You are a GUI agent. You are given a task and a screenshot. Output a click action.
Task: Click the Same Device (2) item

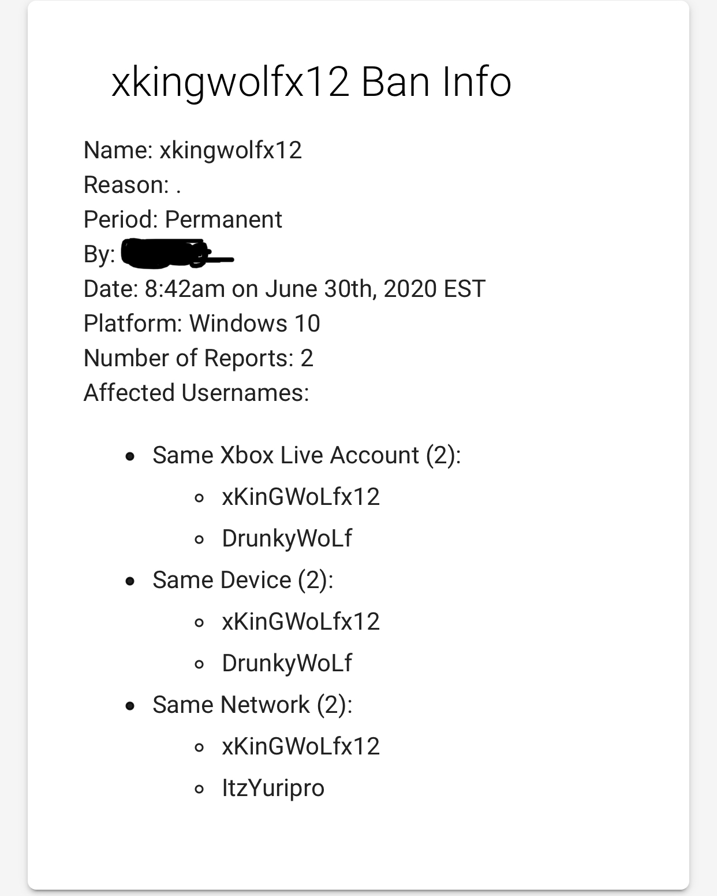243,580
